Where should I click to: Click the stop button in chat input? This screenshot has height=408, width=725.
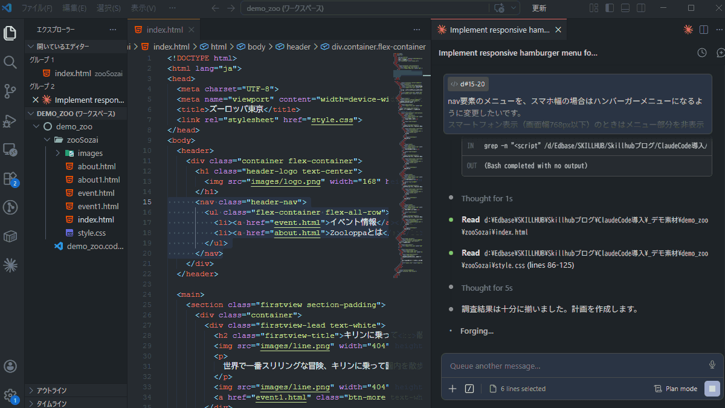[x=712, y=389]
